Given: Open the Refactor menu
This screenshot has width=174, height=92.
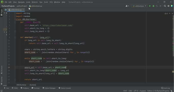Looking at the screenshot, I should pos(35,2).
